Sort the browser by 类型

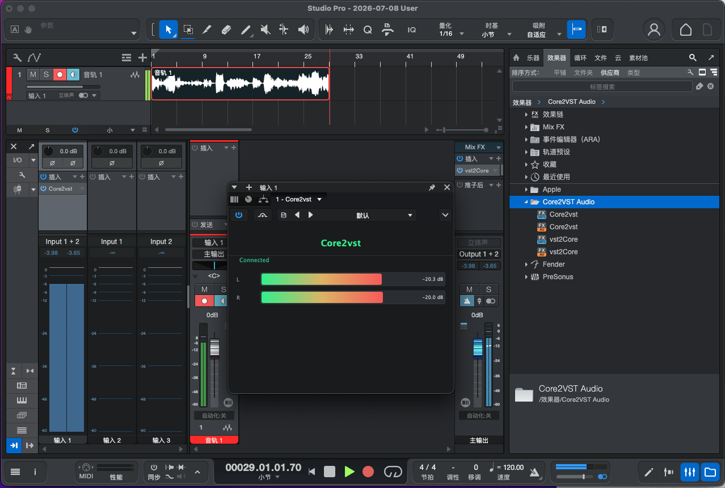pos(634,73)
